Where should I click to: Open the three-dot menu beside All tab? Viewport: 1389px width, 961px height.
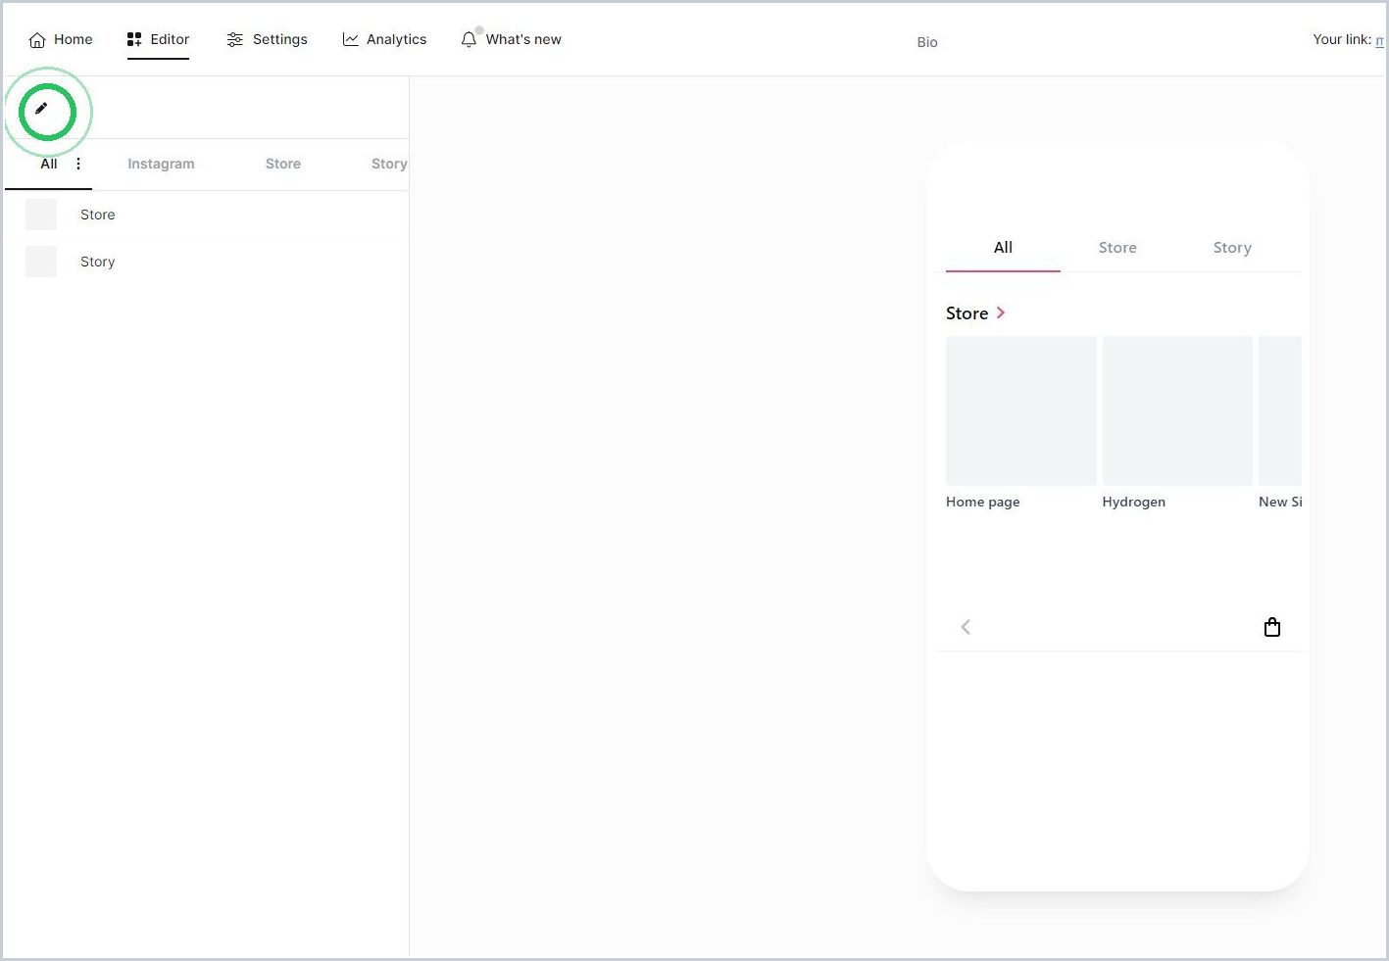coord(78,164)
